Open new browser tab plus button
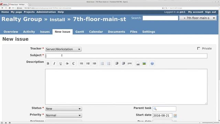Viewport: 220px width, 124px height. point(30,4)
